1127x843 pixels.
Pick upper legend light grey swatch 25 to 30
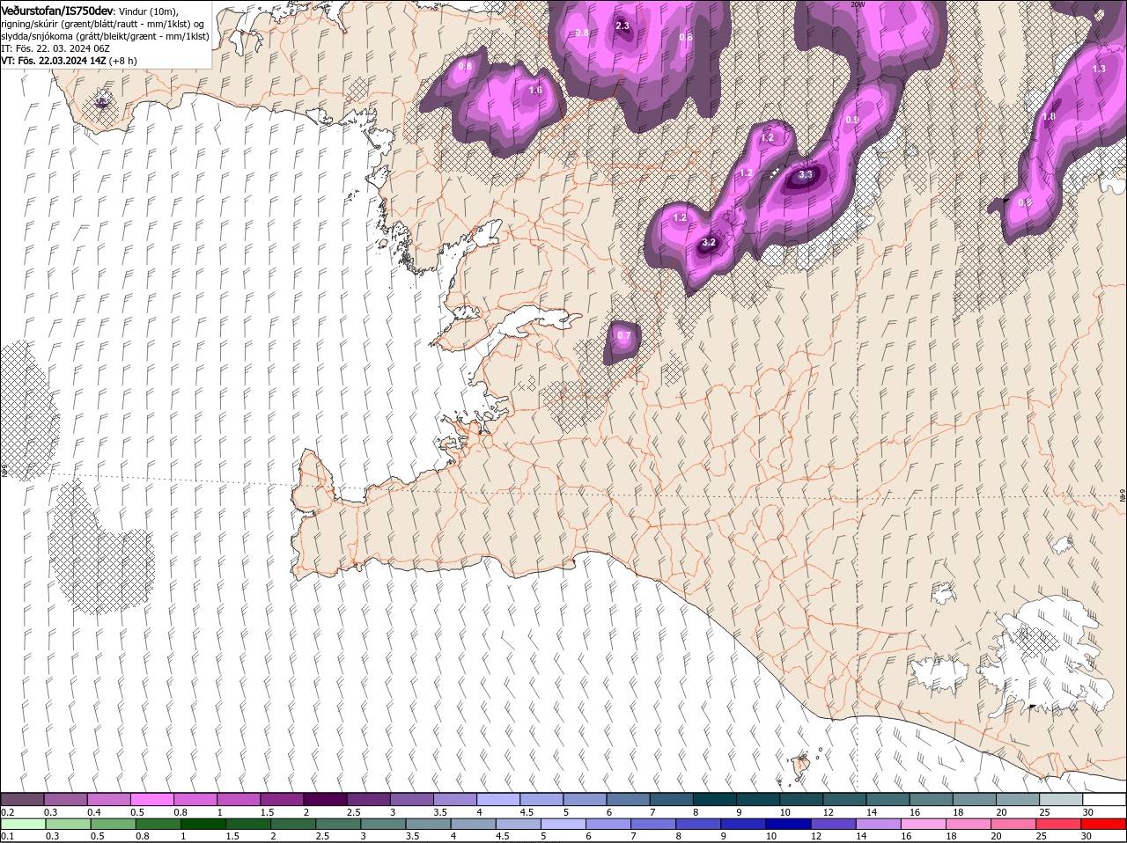pos(1061,799)
